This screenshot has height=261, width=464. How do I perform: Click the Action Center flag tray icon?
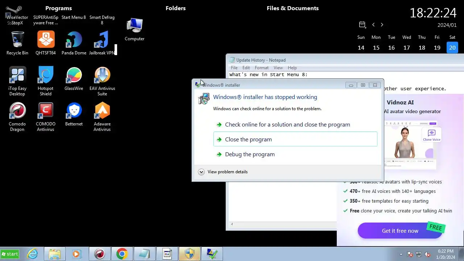(410, 254)
